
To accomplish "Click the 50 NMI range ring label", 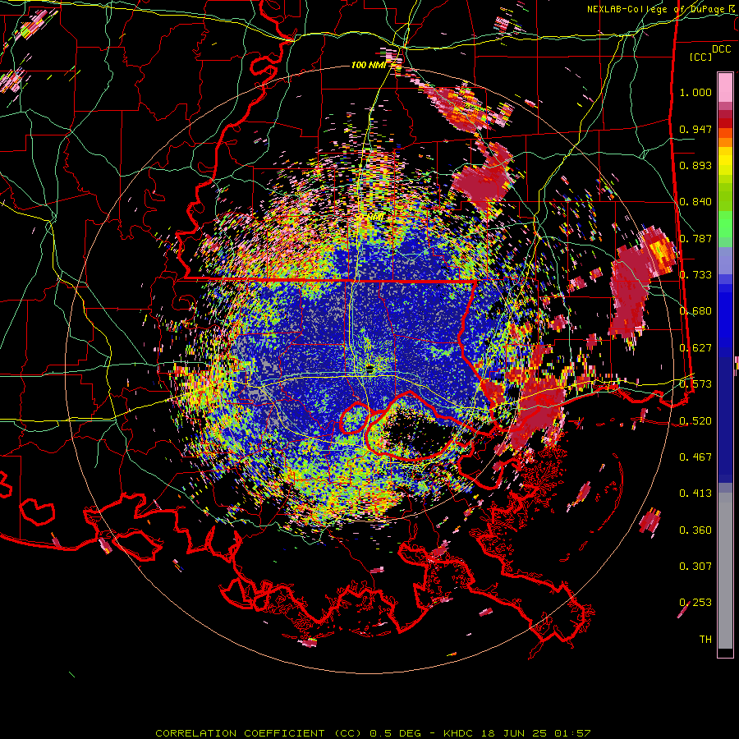I will tap(369, 217).
